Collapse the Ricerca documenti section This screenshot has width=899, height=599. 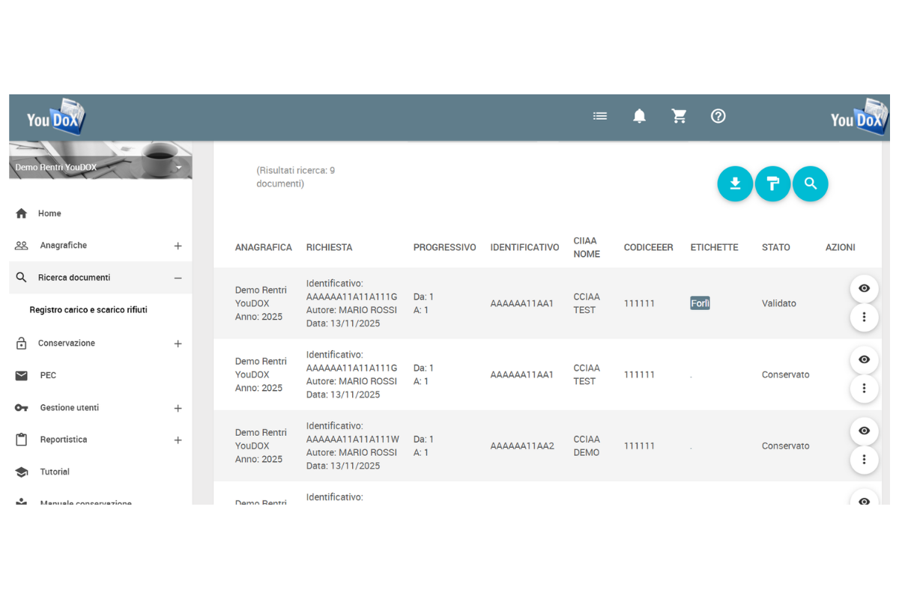pyautogui.click(x=178, y=278)
